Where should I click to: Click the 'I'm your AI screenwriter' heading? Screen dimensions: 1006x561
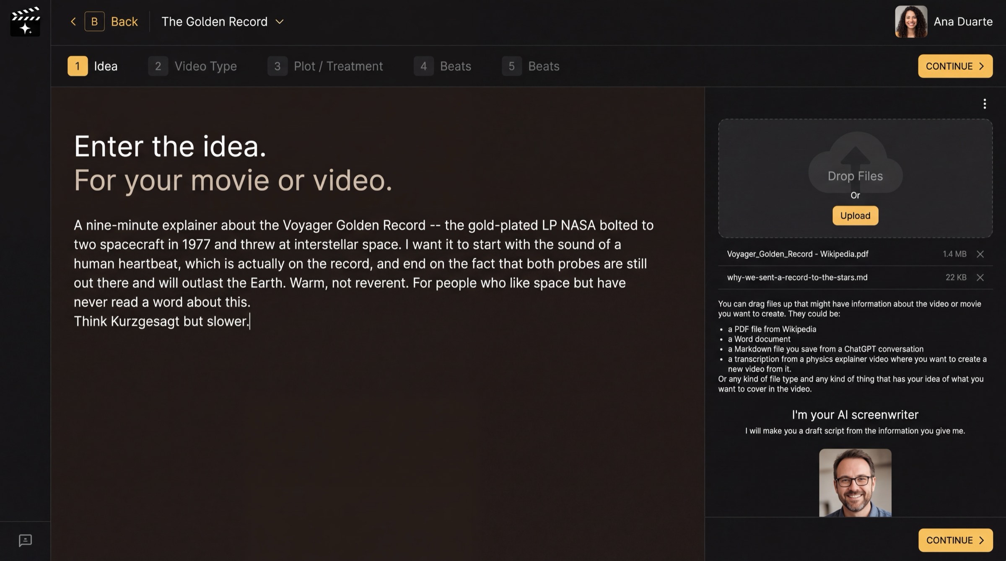855,415
